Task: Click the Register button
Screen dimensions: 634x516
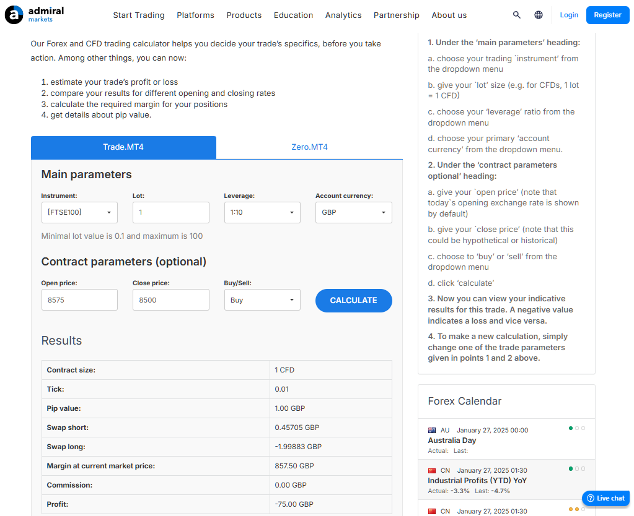Action: pos(607,15)
